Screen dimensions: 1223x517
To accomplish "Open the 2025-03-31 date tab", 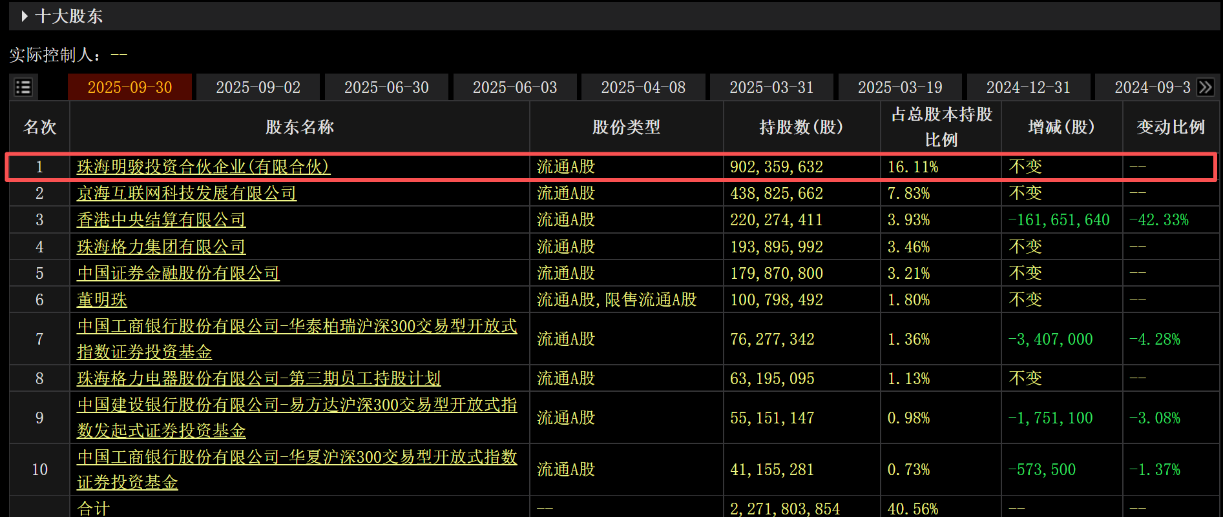I will tap(771, 87).
